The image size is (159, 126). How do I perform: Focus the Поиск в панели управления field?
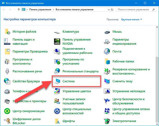(x=136, y=10)
